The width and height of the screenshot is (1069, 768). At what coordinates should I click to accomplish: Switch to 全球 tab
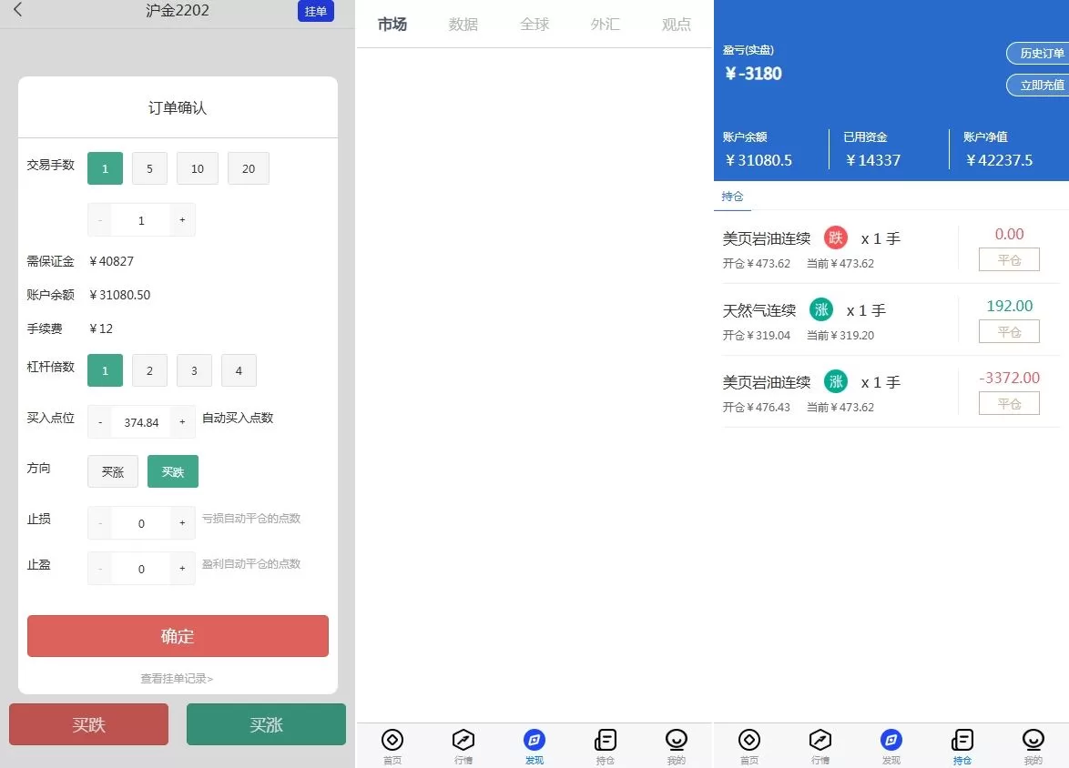pyautogui.click(x=534, y=25)
